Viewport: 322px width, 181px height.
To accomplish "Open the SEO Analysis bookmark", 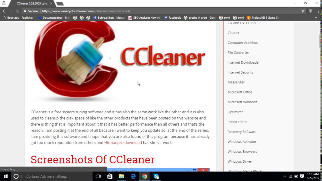I will click(x=144, y=18).
